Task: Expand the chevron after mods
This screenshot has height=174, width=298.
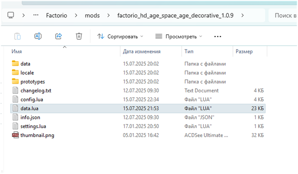Action: 108,15
